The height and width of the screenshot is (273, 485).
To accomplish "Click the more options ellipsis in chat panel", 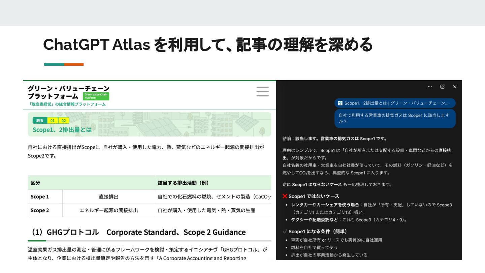I will point(430,87).
